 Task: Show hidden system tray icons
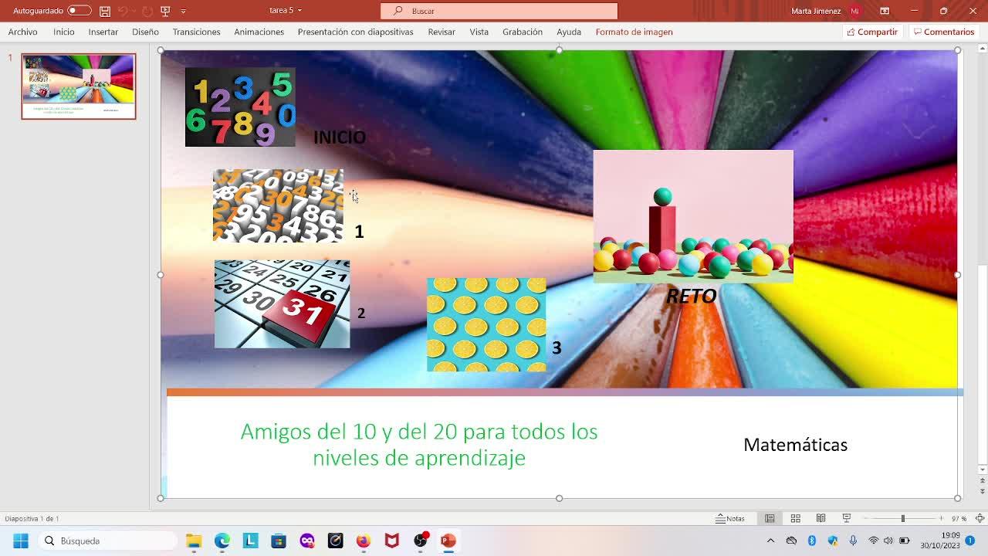point(770,541)
